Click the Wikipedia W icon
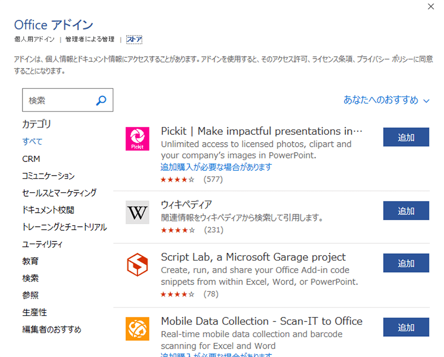 pos(137,212)
